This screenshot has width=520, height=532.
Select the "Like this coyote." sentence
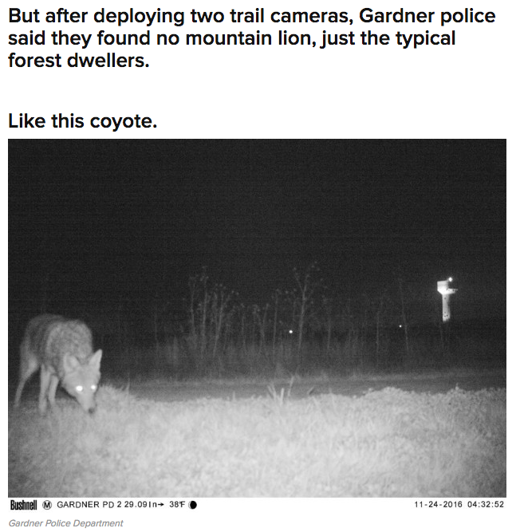coord(83,121)
